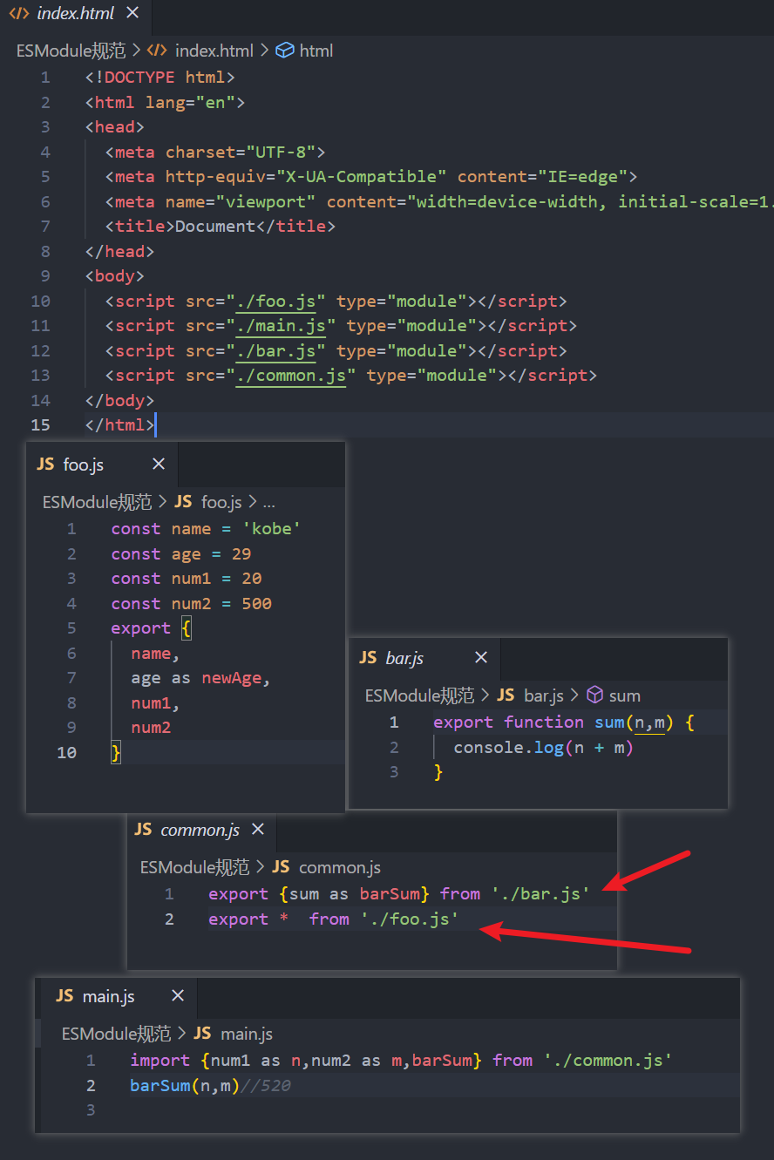This screenshot has height=1160, width=774.
Task: Click the html symbol cube icon in breadcrumb
Action: 284,51
